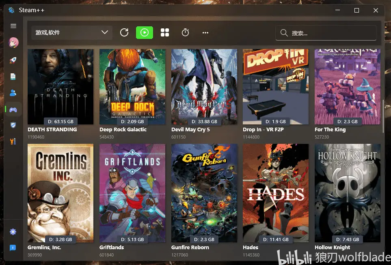
Task: Click the D: 7.43 GB size badge
Action: 348,239
